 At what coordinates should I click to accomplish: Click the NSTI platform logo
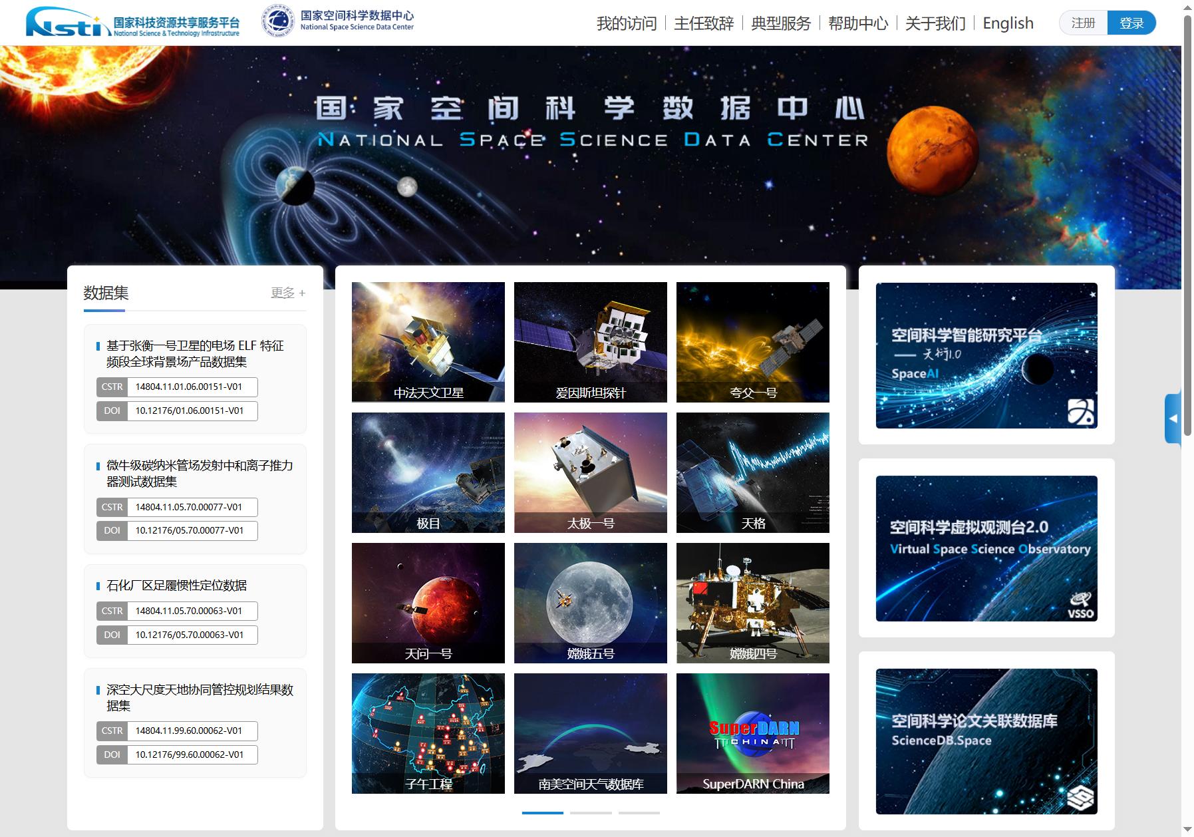click(x=132, y=22)
